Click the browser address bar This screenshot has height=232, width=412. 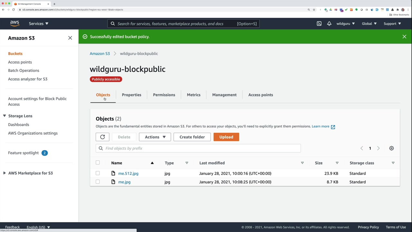point(161,10)
